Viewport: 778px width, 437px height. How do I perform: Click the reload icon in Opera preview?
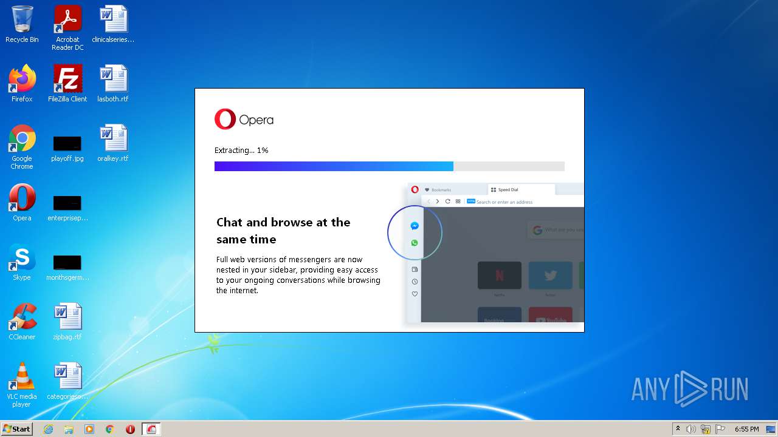448,202
